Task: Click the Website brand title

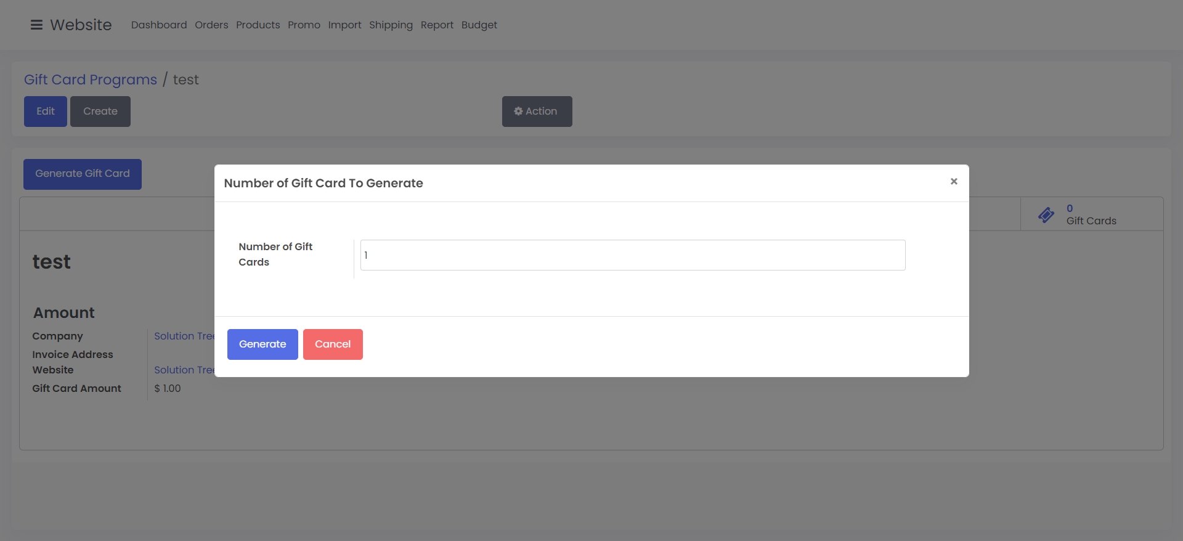Action: 81,25
